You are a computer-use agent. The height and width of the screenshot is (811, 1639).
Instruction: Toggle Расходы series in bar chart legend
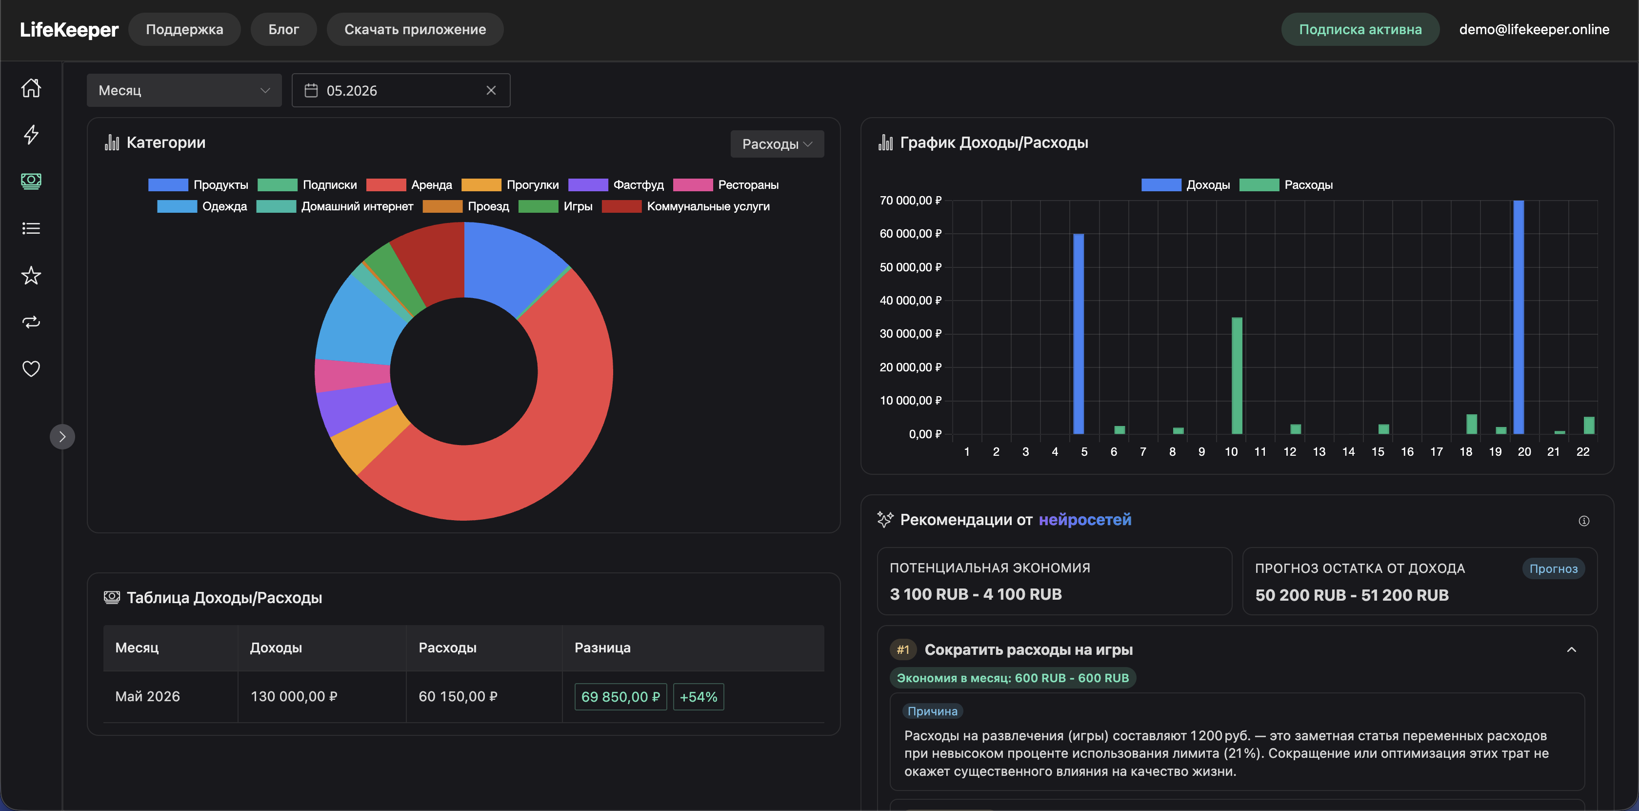(1285, 184)
